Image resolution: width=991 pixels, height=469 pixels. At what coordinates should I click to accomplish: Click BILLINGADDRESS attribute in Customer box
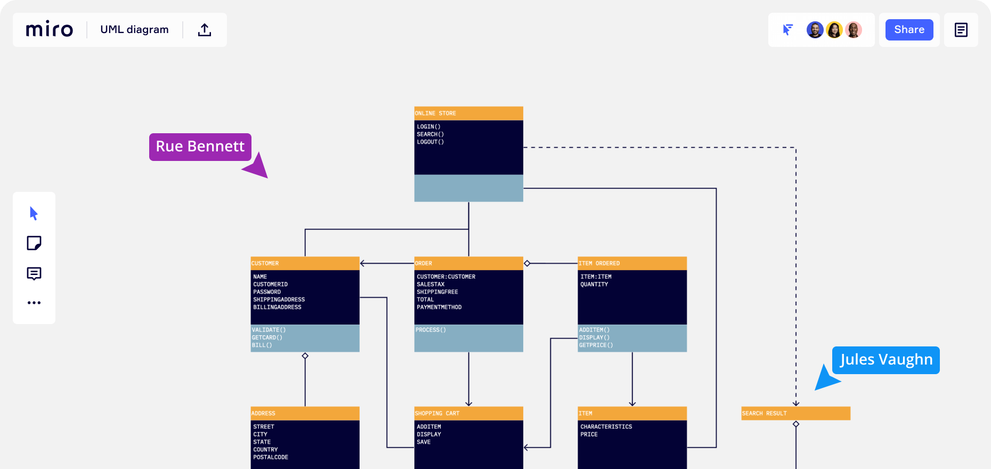click(278, 308)
